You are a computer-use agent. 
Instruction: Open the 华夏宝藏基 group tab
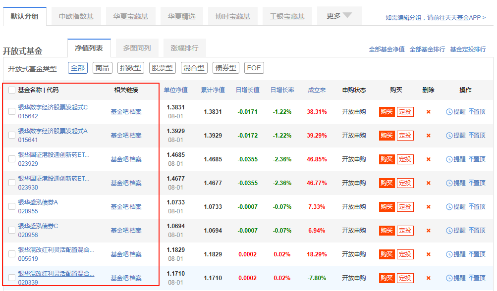pos(131,16)
